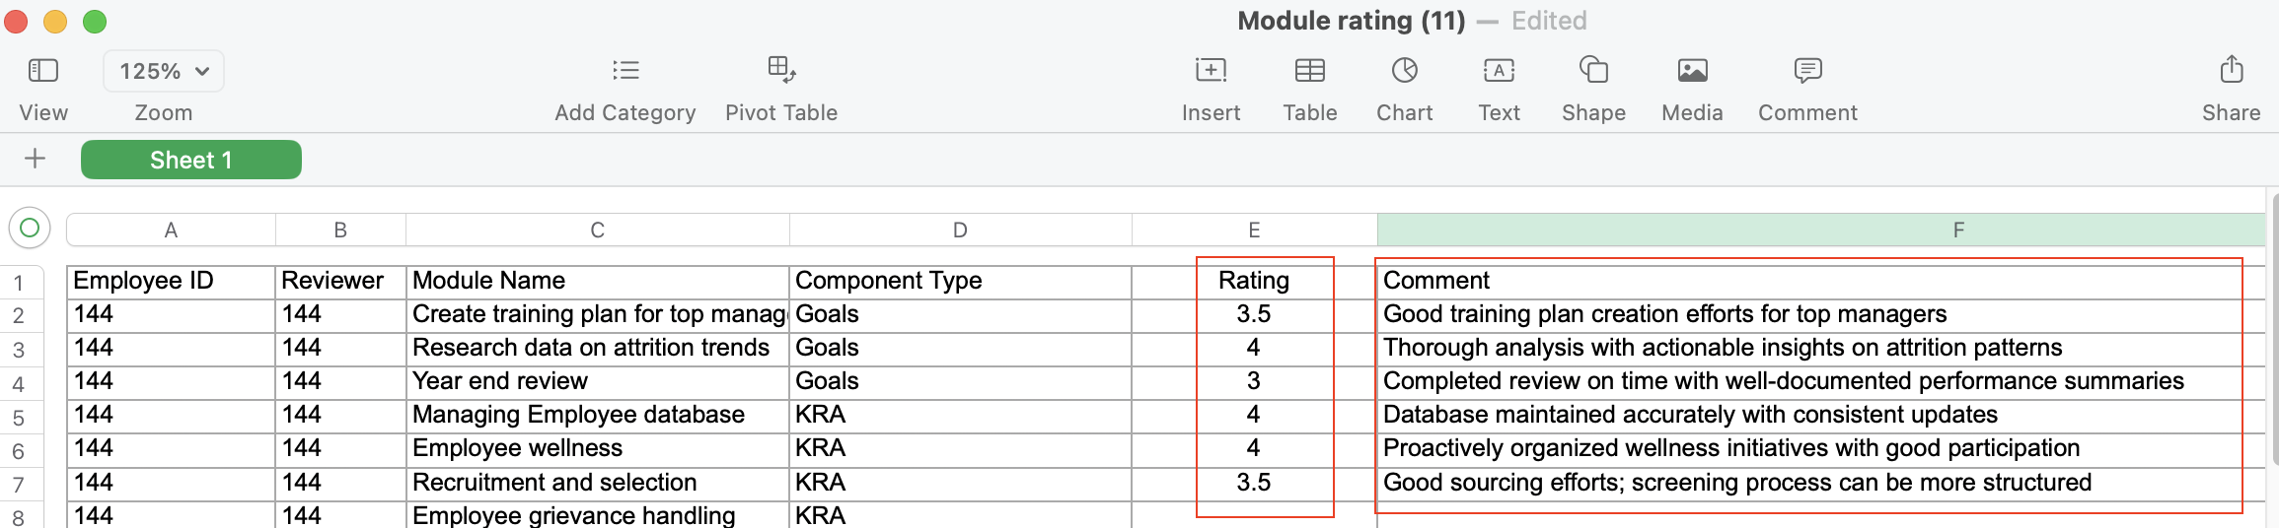Add a new Table

pyautogui.click(x=1309, y=71)
